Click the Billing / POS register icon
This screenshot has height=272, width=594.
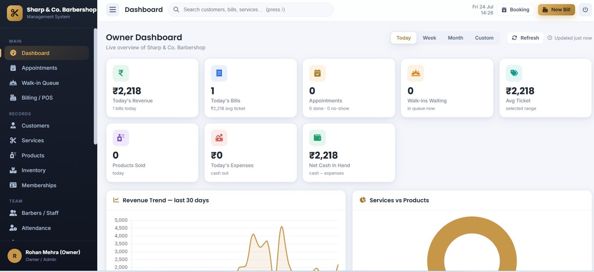13,98
